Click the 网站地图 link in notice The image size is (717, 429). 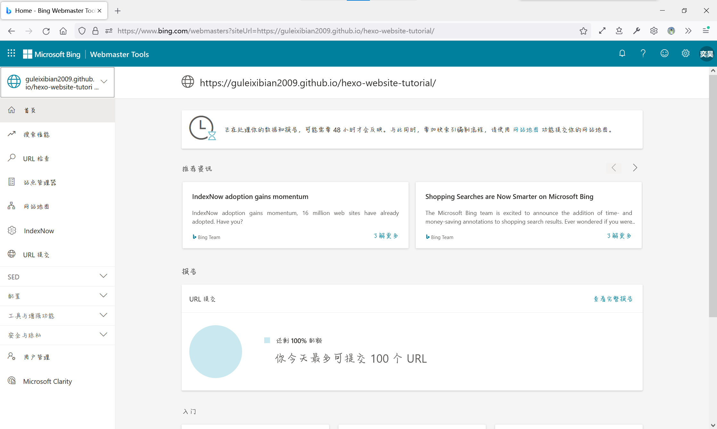pos(526,130)
